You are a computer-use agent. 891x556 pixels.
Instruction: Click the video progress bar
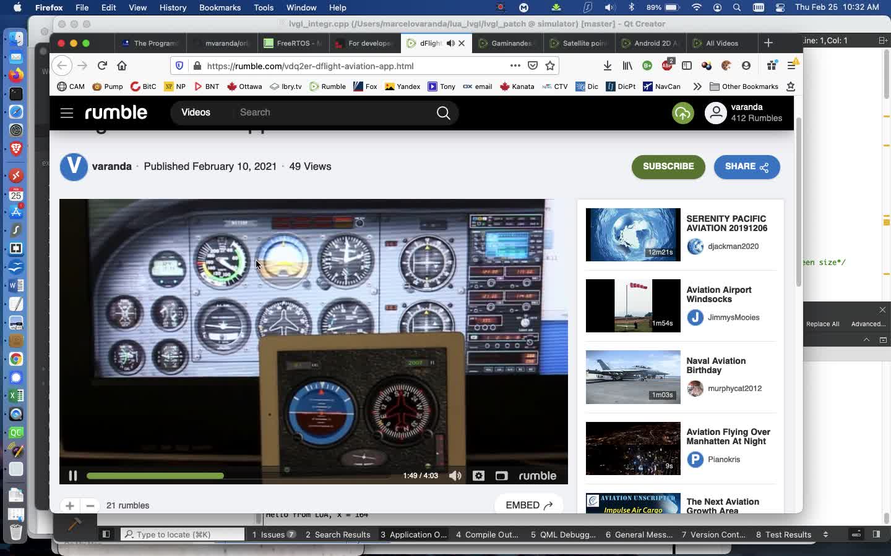[238, 476]
